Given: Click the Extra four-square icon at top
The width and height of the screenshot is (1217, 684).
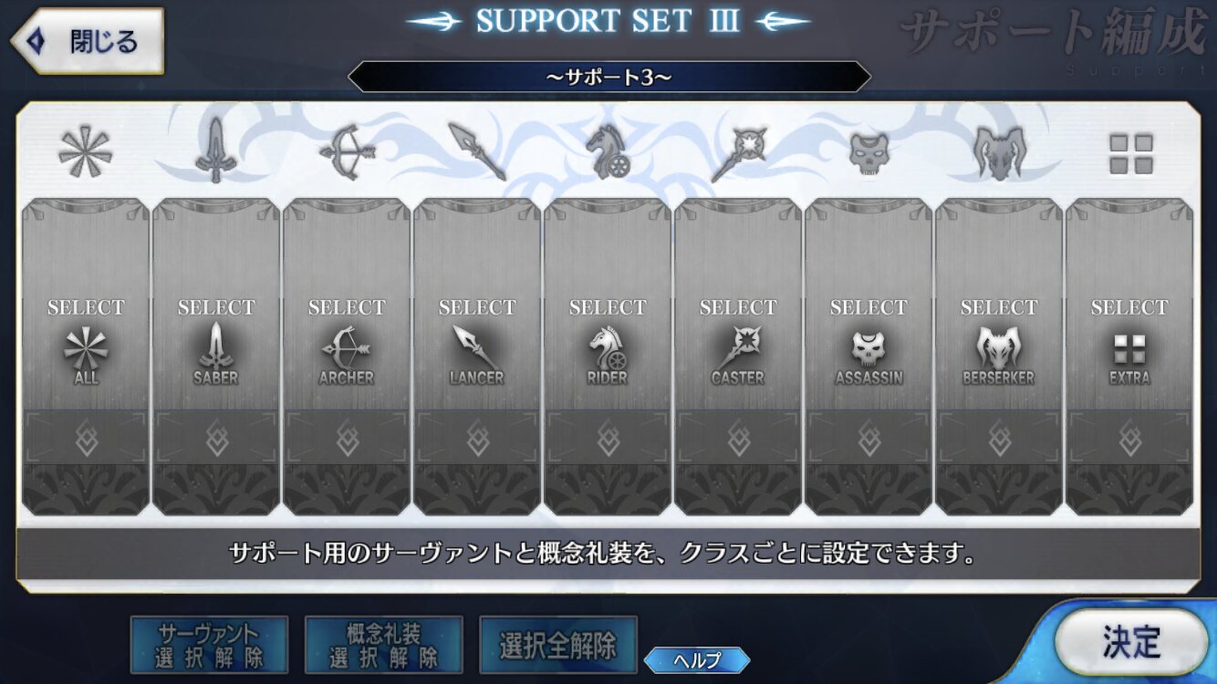Looking at the screenshot, I should (x=1130, y=153).
